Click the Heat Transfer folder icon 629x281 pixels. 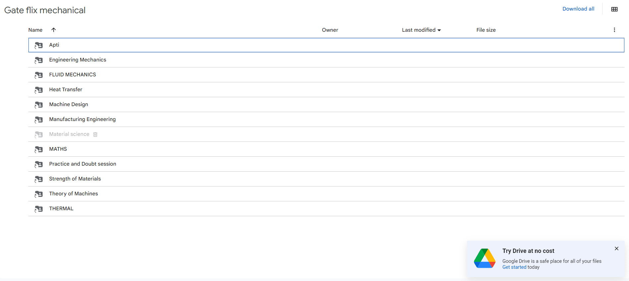click(39, 90)
